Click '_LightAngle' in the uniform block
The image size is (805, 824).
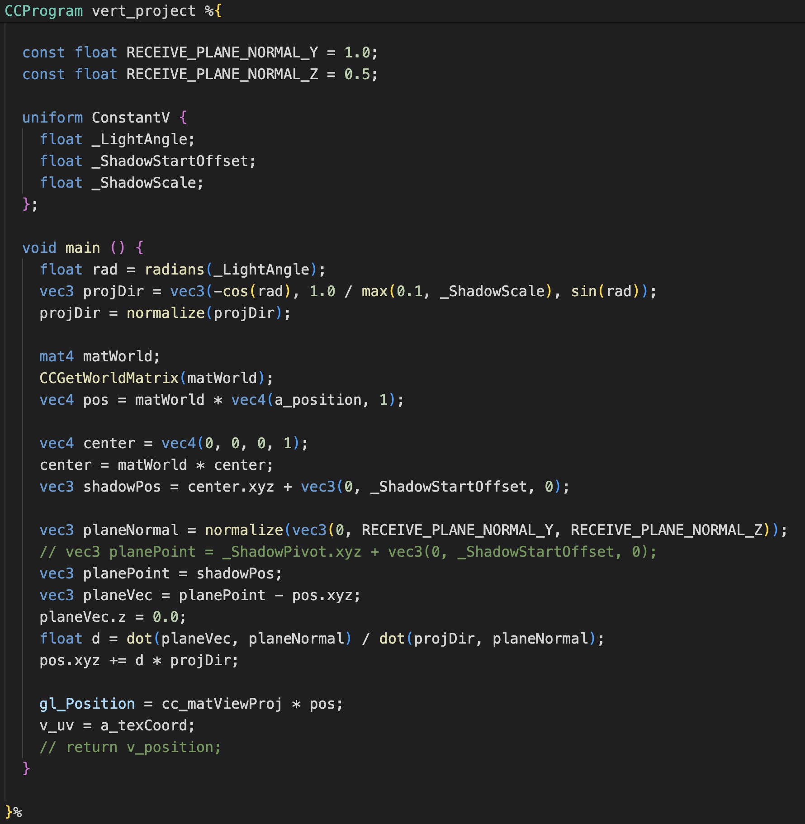click(140, 139)
